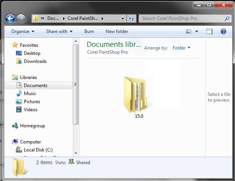Open address bar previous locations dropdown

(x=123, y=19)
